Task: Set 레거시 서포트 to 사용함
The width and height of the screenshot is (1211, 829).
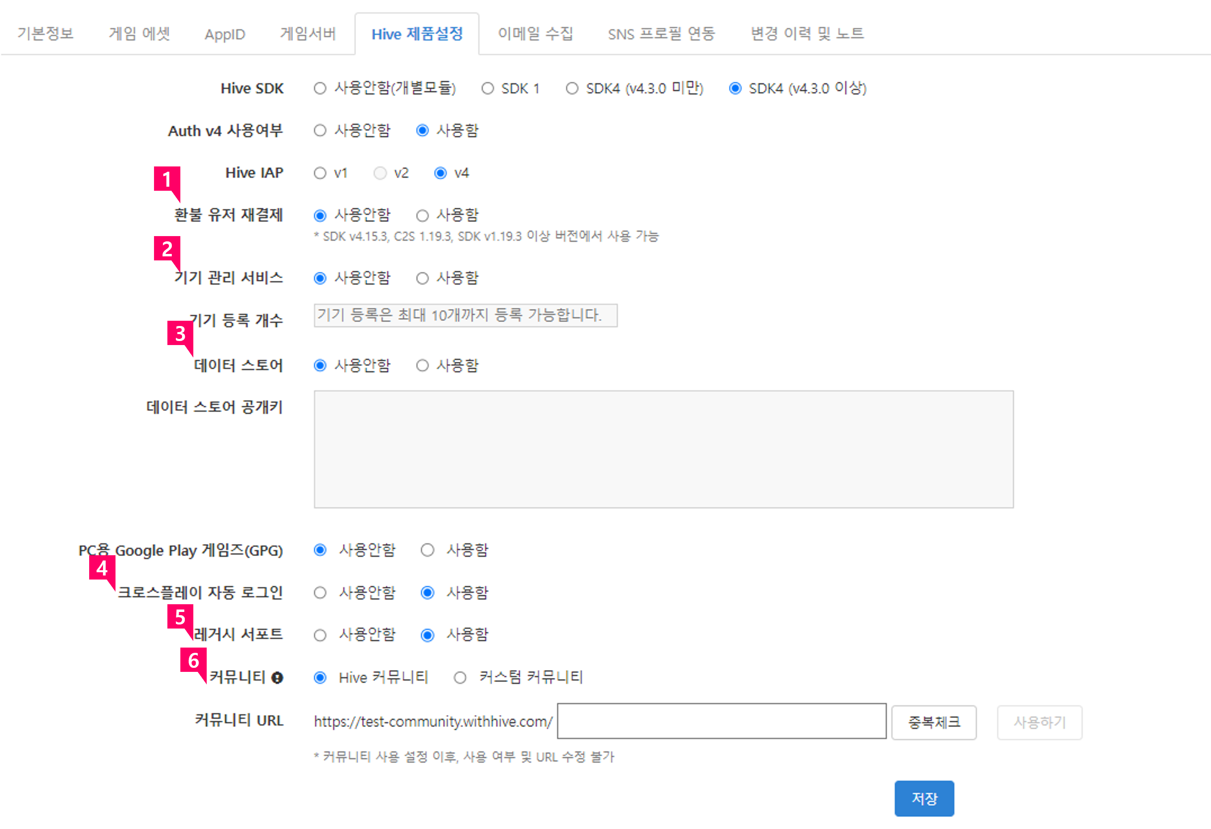Action: tap(427, 635)
